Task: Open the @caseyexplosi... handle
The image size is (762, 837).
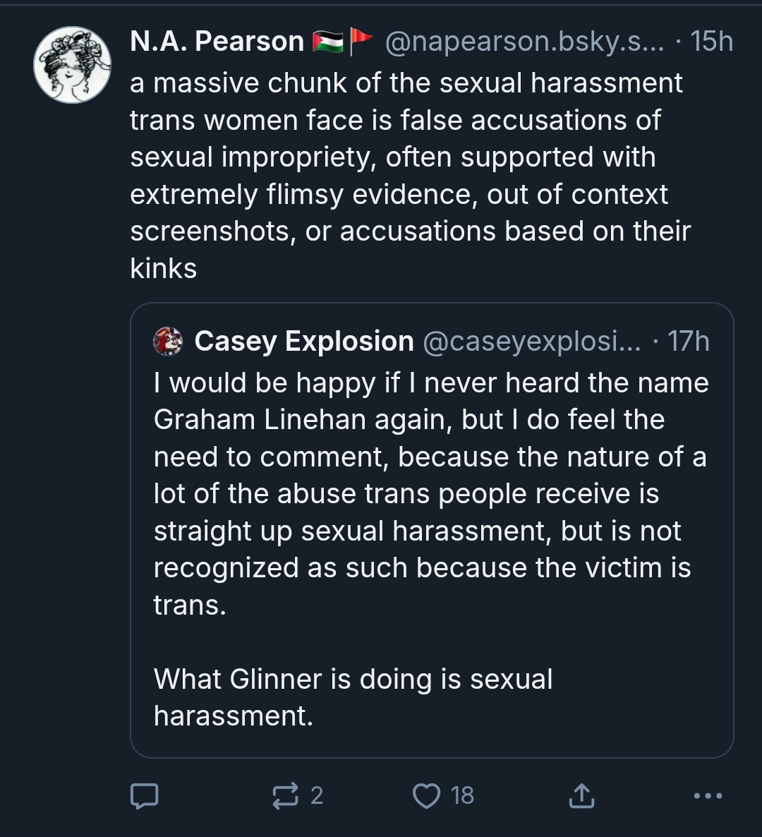Action: [531, 342]
